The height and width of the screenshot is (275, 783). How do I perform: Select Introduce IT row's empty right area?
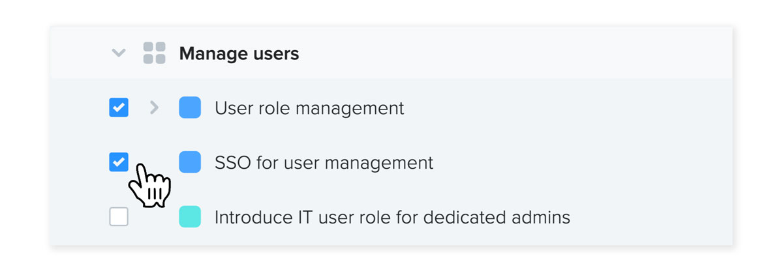point(651,216)
